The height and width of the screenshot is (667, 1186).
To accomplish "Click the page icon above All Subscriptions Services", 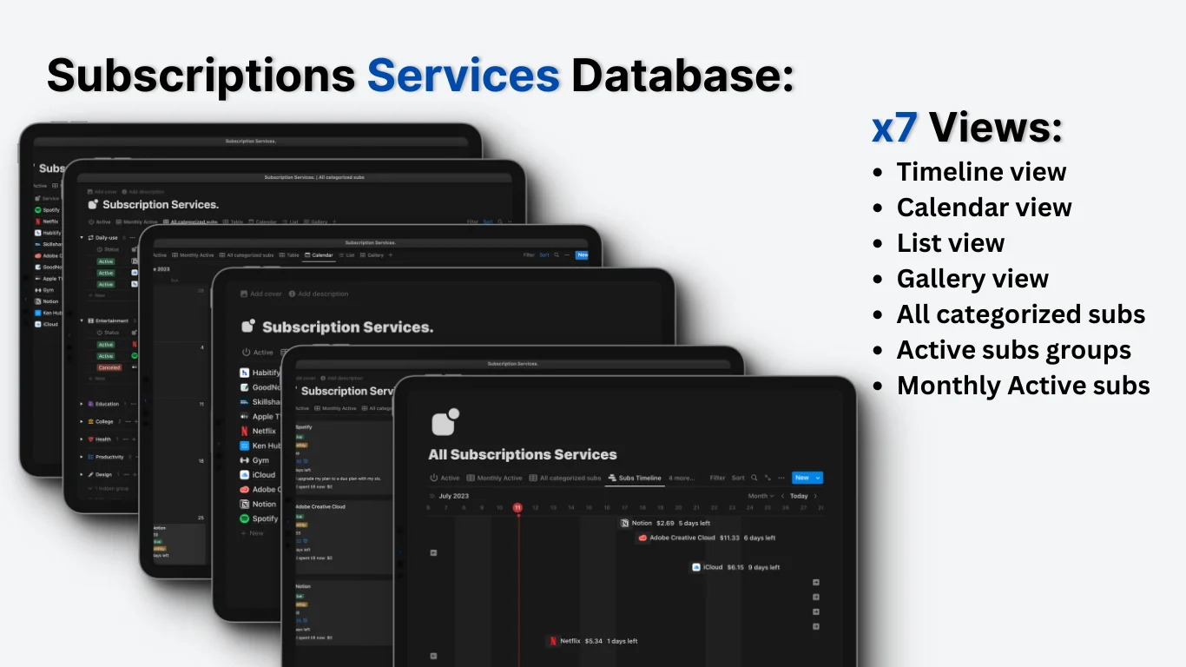I will pyautogui.click(x=445, y=422).
